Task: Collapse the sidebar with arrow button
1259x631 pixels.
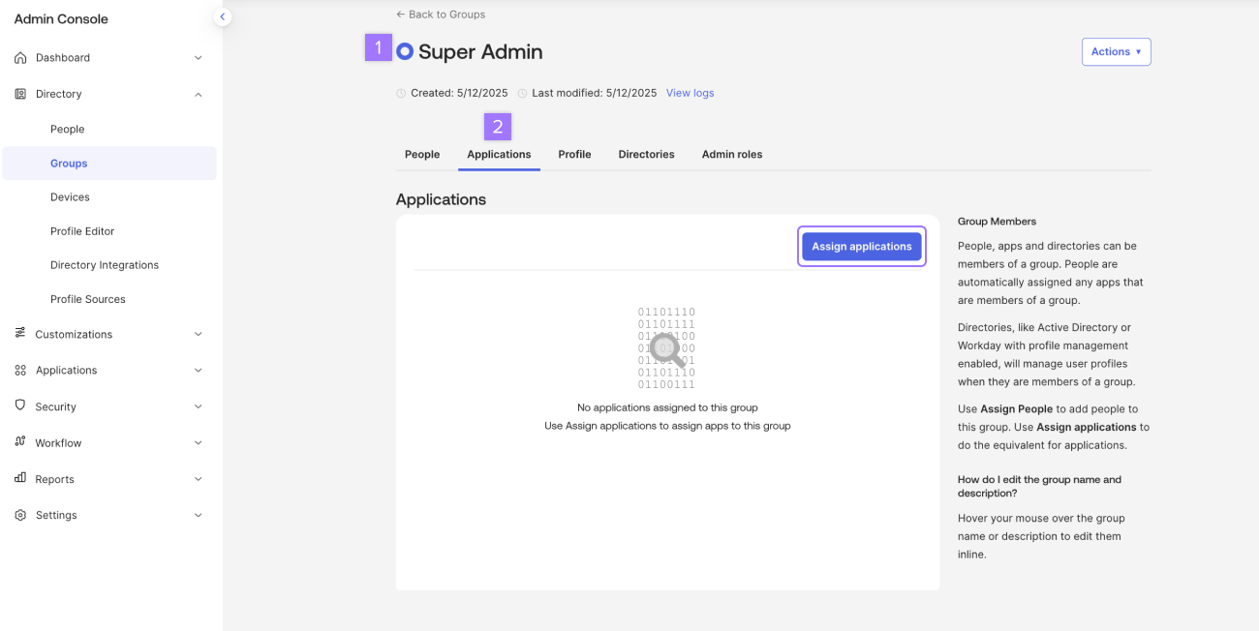Action: [x=223, y=16]
